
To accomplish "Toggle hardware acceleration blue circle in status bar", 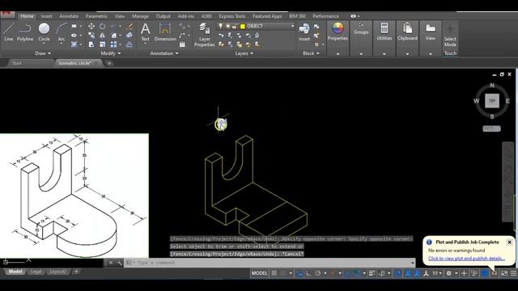I will [x=484, y=273].
